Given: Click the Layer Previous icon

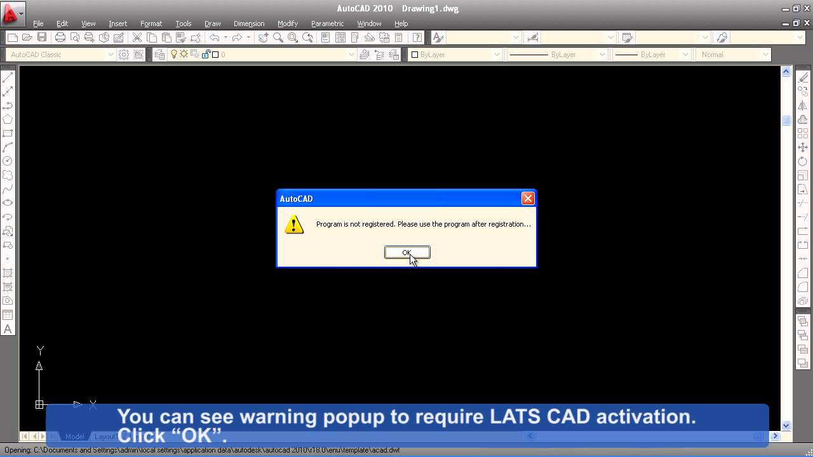Looking at the screenshot, I should click(379, 55).
